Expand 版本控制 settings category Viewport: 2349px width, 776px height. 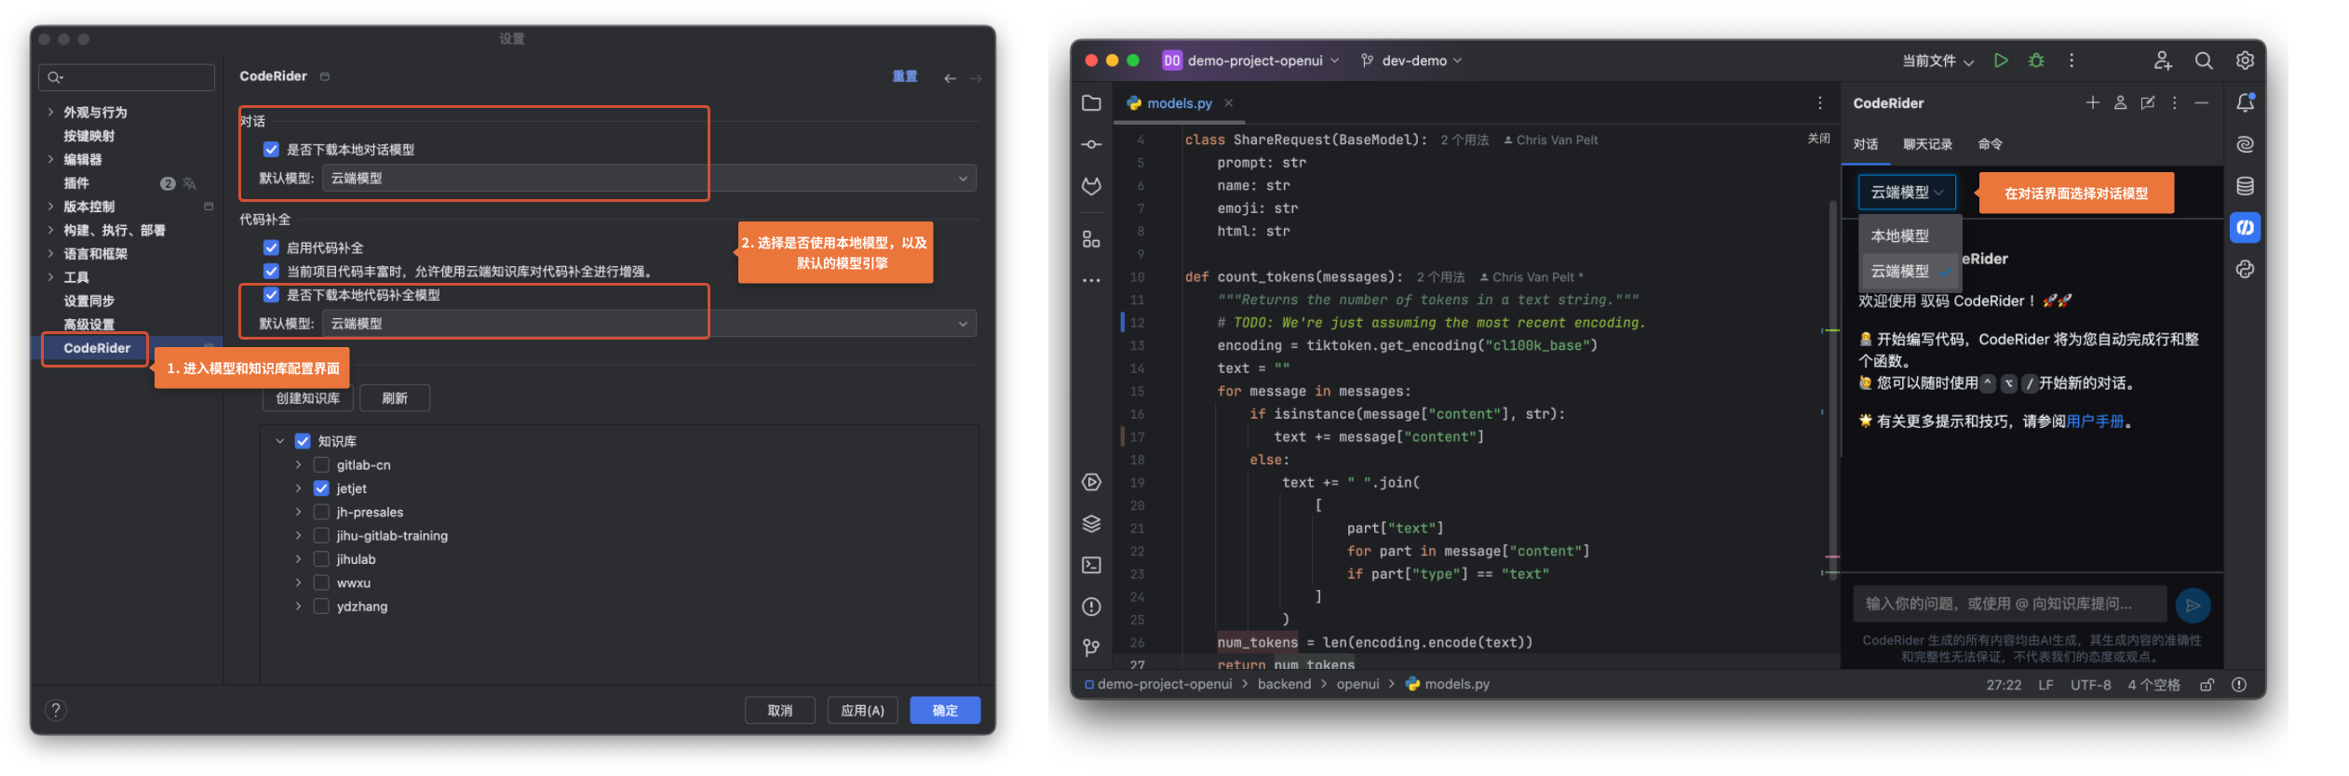point(50,207)
